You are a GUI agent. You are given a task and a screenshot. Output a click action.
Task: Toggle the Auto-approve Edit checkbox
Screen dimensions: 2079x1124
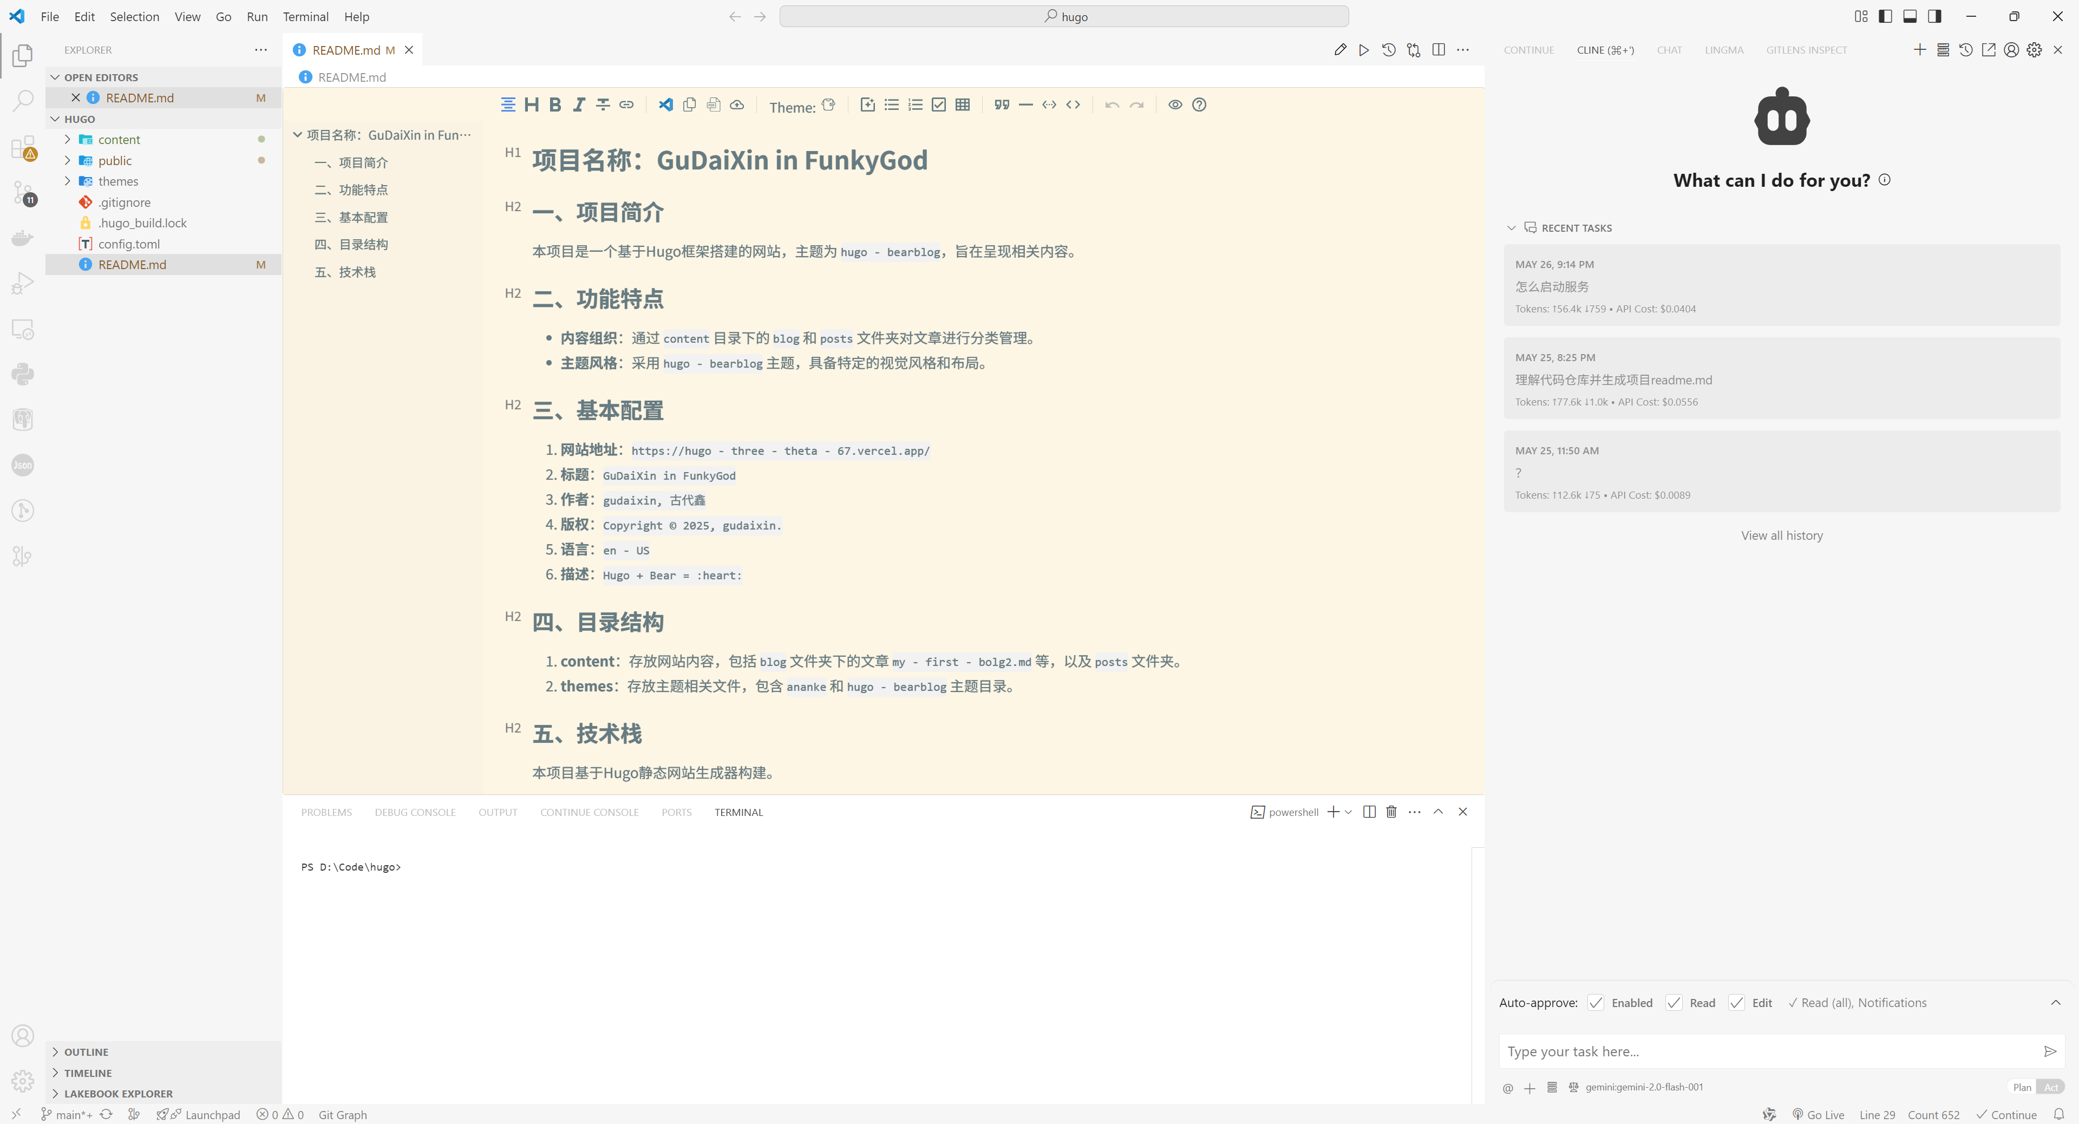coord(1736,1003)
